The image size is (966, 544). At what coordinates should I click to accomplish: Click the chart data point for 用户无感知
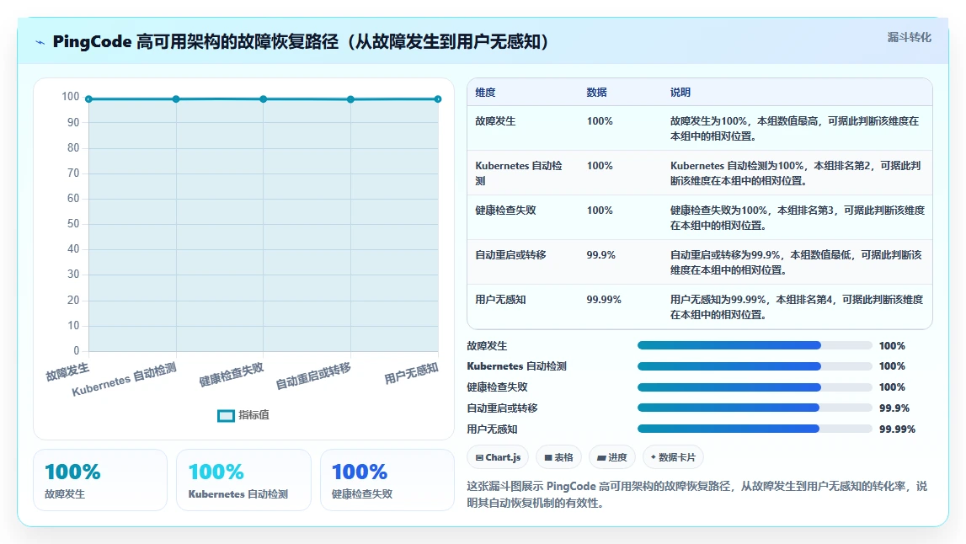(438, 99)
